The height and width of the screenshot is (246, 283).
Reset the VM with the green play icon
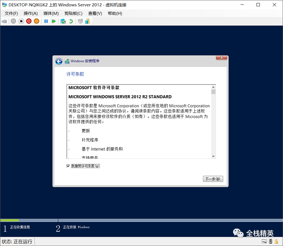pyautogui.click(x=54, y=21)
